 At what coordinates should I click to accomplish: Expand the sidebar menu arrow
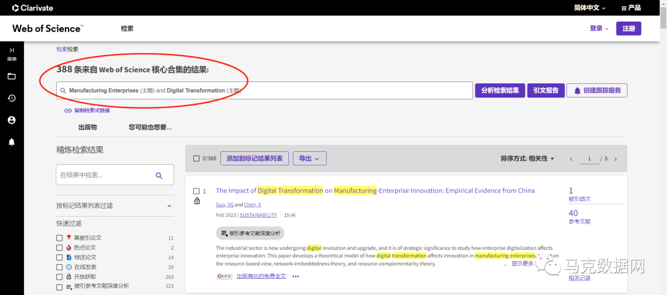(x=12, y=50)
